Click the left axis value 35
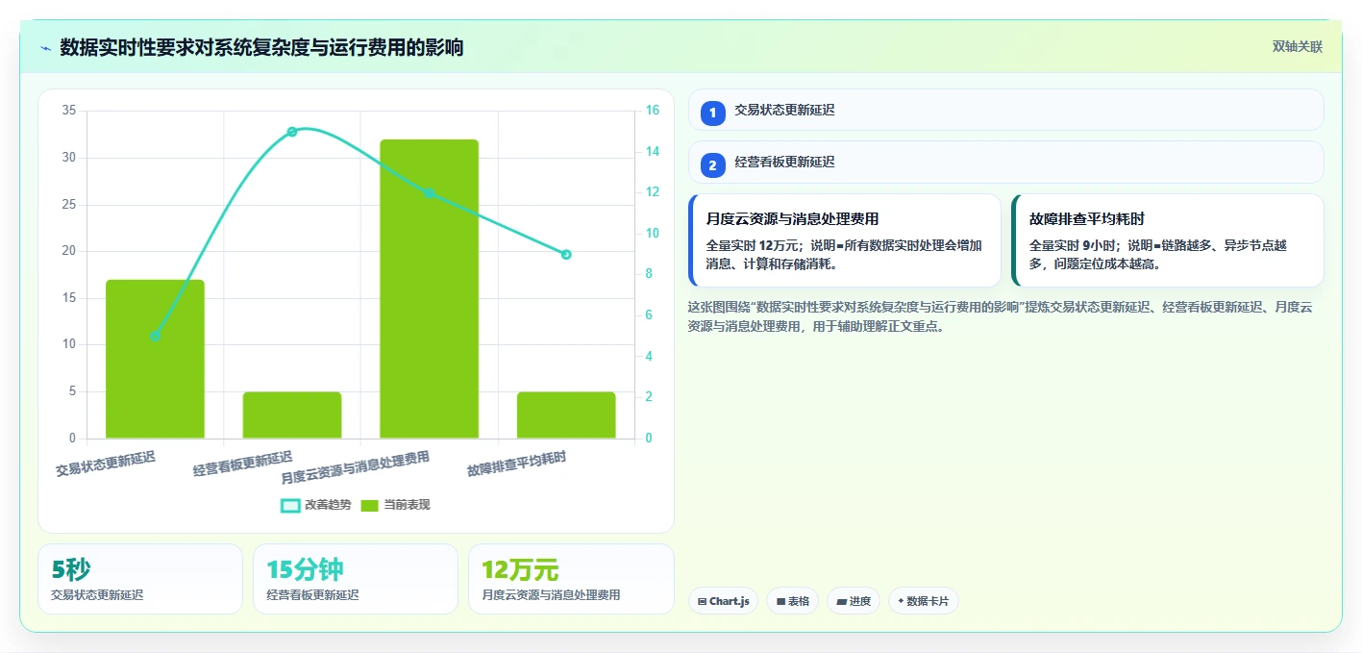 (68, 111)
